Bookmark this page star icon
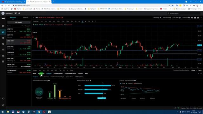203x114 pixels. coord(173,6)
